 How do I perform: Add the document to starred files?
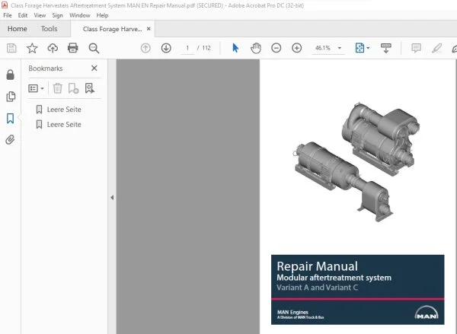(32, 48)
